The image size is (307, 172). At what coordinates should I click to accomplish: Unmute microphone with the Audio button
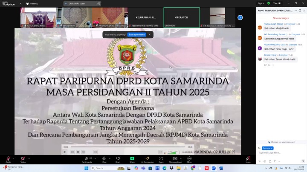coord(8,160)
